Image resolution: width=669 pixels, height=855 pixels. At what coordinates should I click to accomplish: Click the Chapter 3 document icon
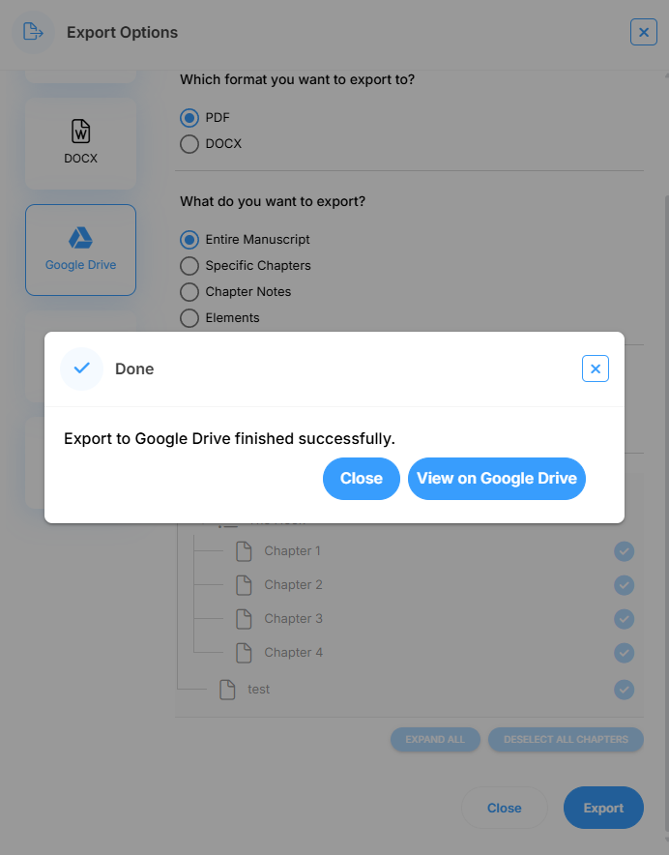[x=244, y=619]
